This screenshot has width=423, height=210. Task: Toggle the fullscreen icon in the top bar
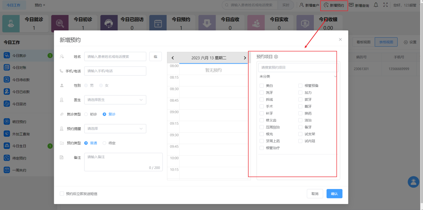(x=386, y=5)
